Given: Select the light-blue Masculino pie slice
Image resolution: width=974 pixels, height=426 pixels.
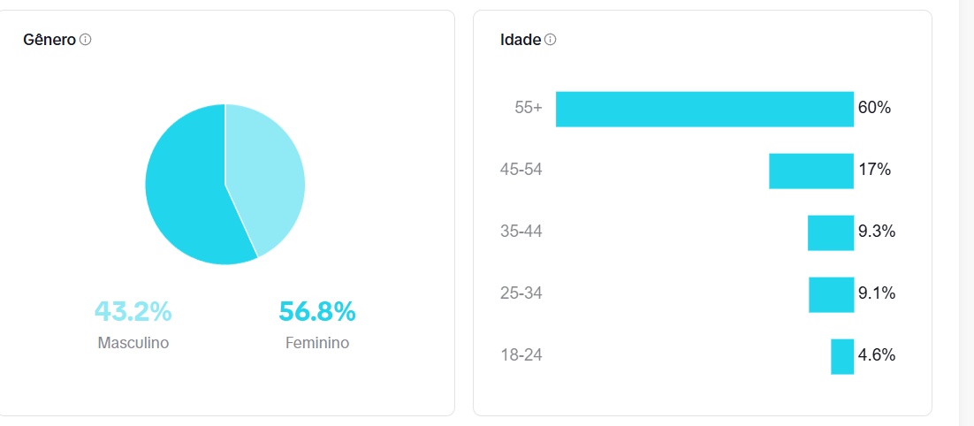Looking at the screenshot, I should pos(265,177).
